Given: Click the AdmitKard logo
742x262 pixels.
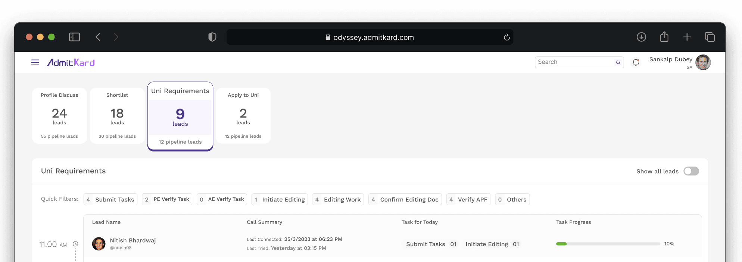Looking at the screenshot, I should [x=71, y=63].
